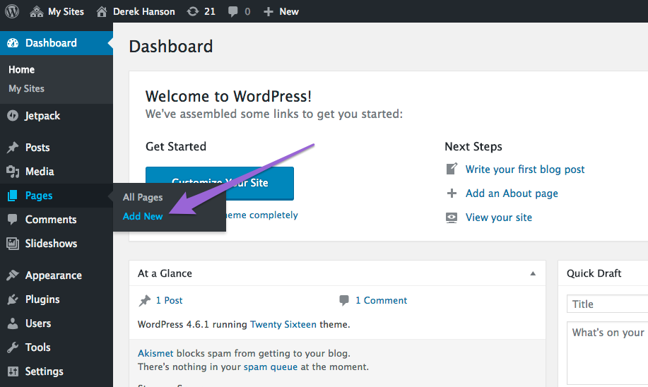Screen dimensions: 648x387
Task: Open the Add an About page link
Action: tap(512, 194)
